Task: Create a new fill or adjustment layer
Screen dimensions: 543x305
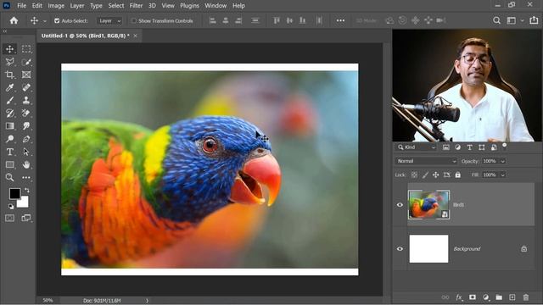Action: (486, 297)
